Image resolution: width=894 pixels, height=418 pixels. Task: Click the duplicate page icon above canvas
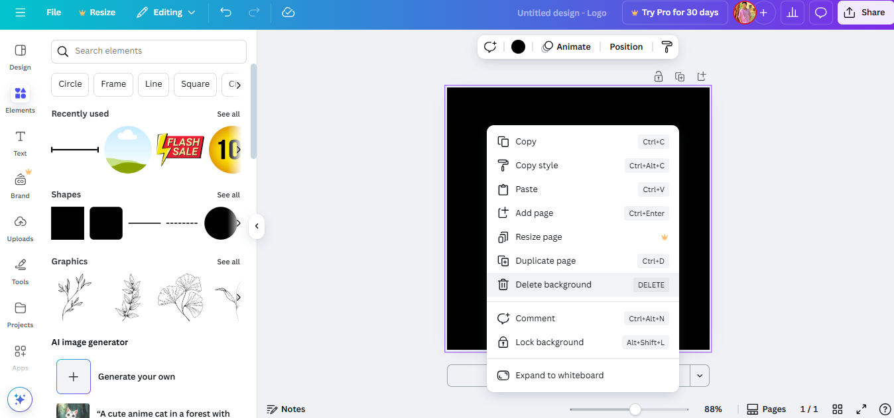click(x=680, y=76)
